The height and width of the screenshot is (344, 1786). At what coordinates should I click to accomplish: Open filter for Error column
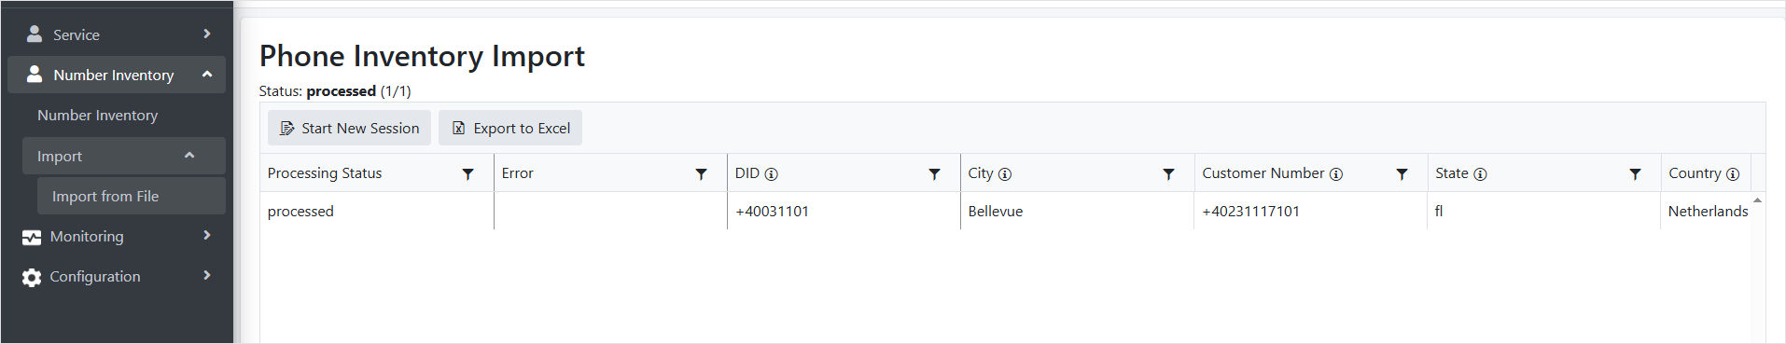click(702, 174)
